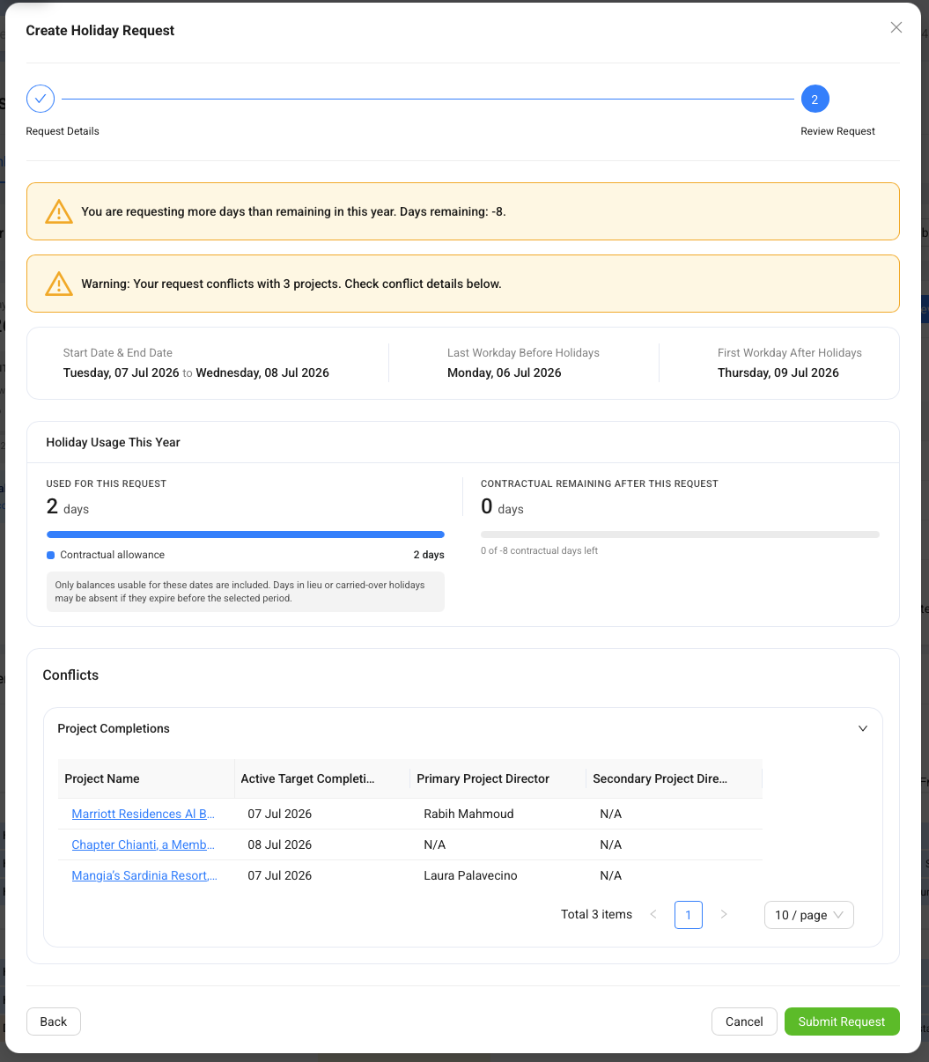Open the Marriott Residences Al B... project link
The image size is (929, 1062).
(143, 814)
